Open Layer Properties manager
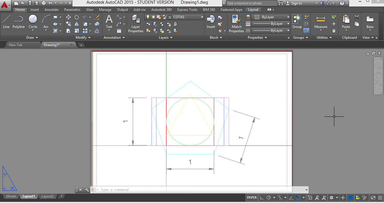 136,24
